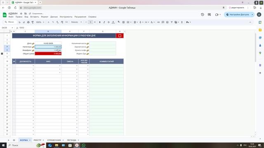Open version history clock icon
The image size is (264, 148).
click(203, 15)
